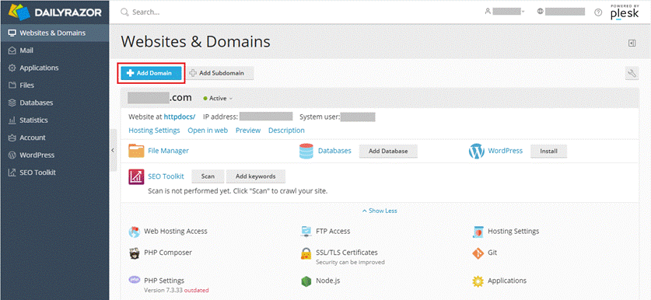Open Mail in the sidebar

(54, 51)
